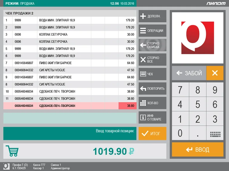The image size is (229, 171).
Task: Click СТОРНО ВСЕ cancel button
Action: click(152, 59)
